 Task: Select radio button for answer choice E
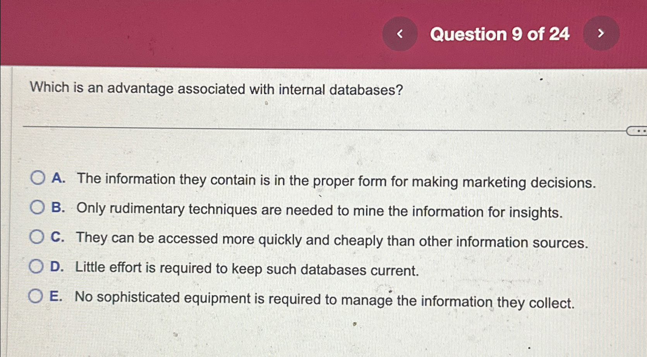[x=38, y=296]
